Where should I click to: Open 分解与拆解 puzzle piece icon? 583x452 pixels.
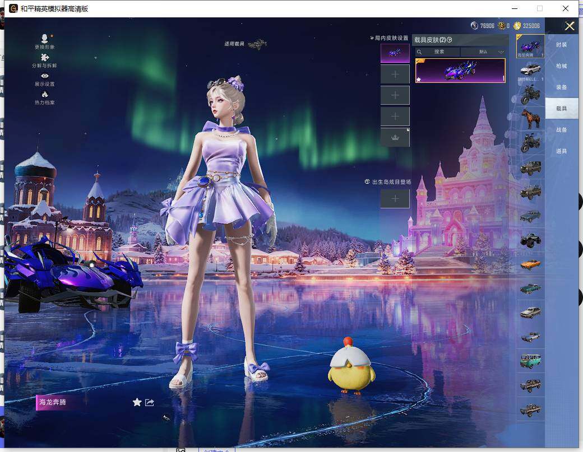[44, 58]
